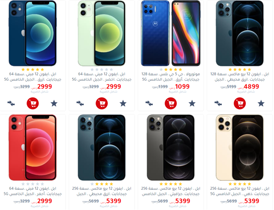This screenshot has width=274, height=210.
Task: Favorite the Motorola phone with star icon
Action: pyautogui.click(x=192, y=103)
